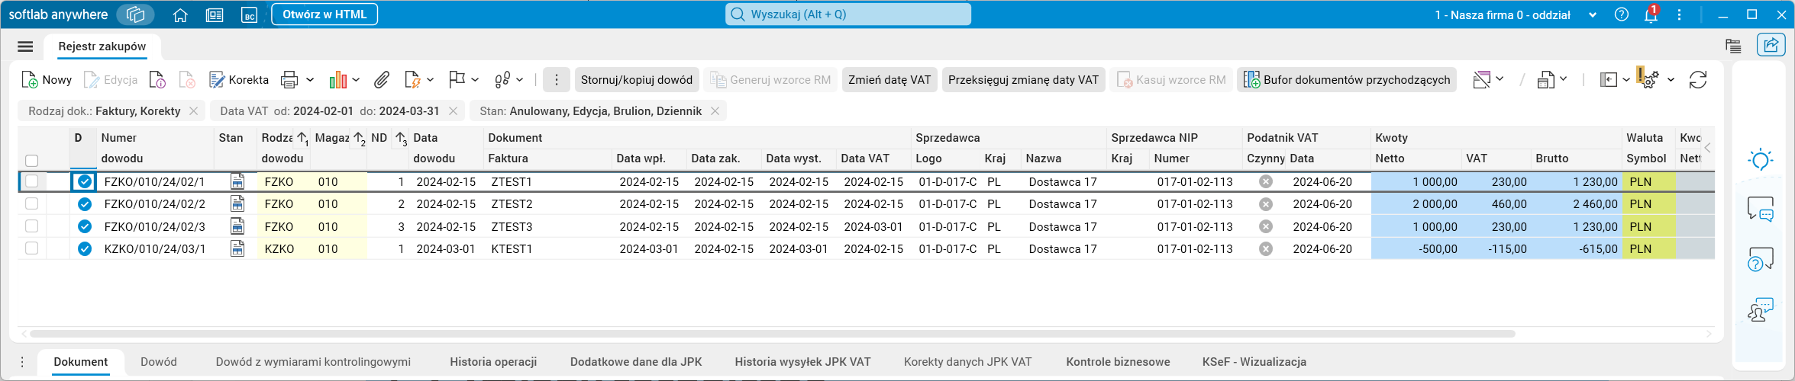The image size is (1795, 381).
Task: Expand the filter layout dropdown arrow
Action: click(1500, 79)
